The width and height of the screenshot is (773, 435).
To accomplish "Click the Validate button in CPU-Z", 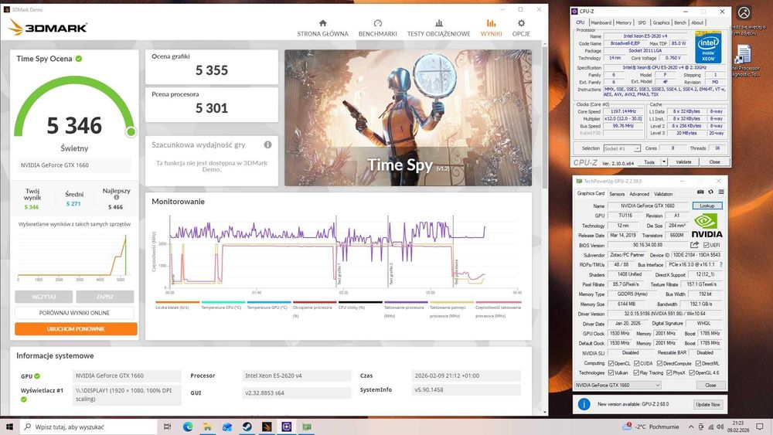I will pos(683,161).
